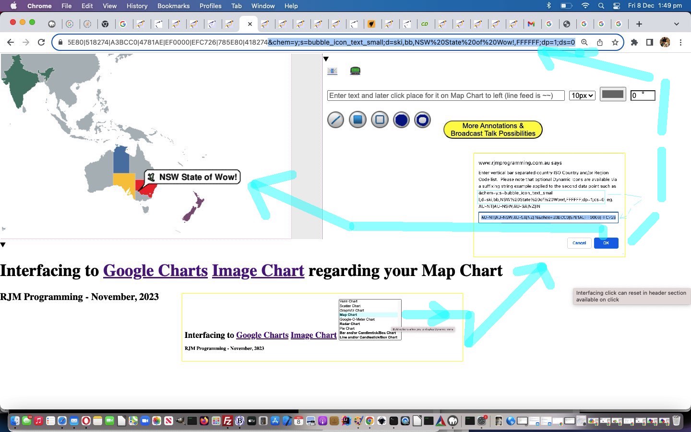This screenshot has width=691, height=432.
Task: Open Firefox from the Dock
Action: point(204,421)
